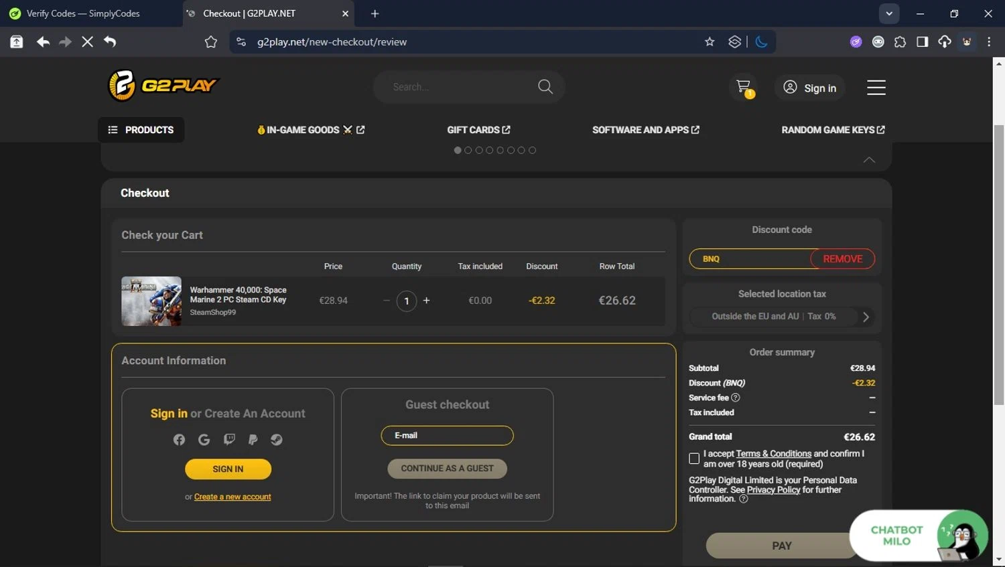Stop loading the page
Image resolution: width=1005 pixels, height=567 pixels.
coord(87,42)
